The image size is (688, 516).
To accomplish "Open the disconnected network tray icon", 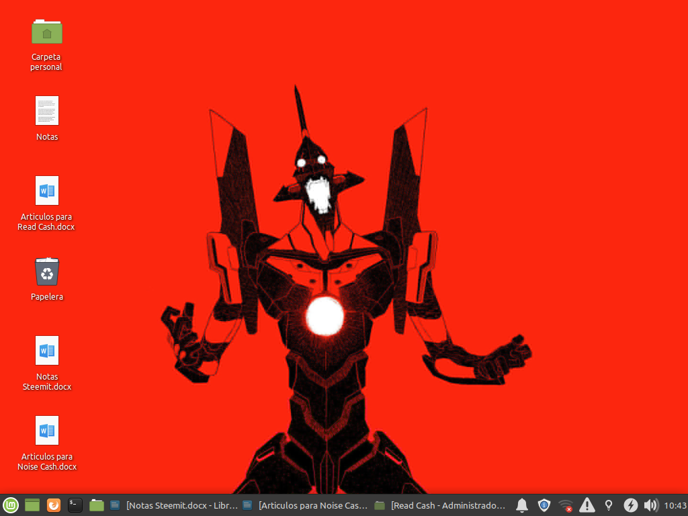I will point(566,505).
